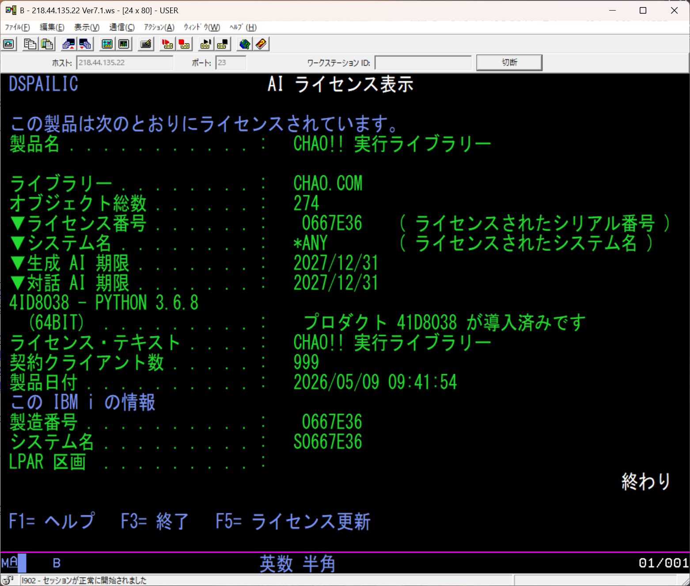Screen dimensions: 690x586
Task: Open the globe support icon
Action: [244, 44]
